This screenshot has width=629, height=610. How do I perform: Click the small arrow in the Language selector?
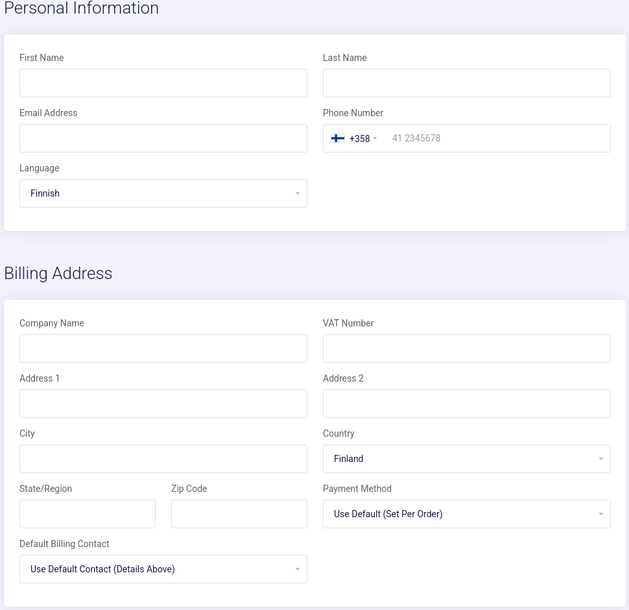[x=298, y=193]
